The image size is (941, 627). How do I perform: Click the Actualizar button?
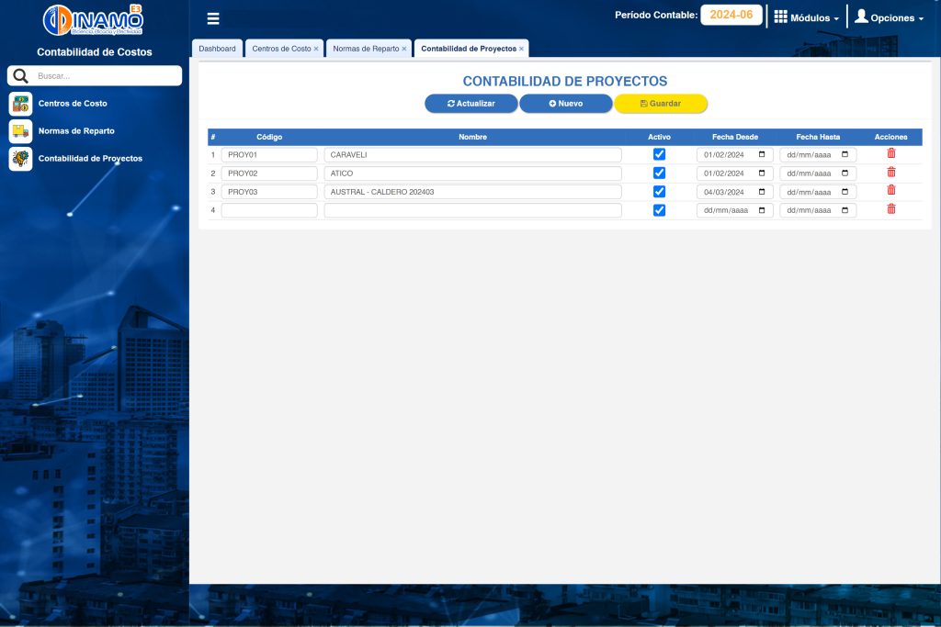470,104
